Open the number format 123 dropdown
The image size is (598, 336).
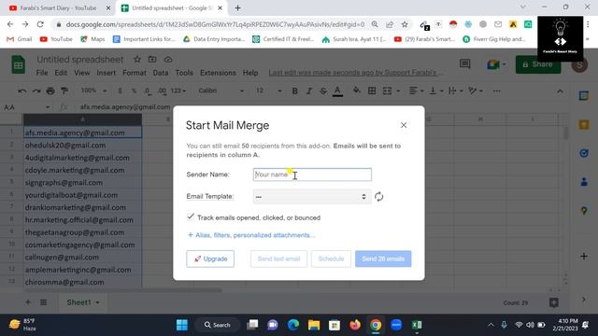click(x=178, y=91)
